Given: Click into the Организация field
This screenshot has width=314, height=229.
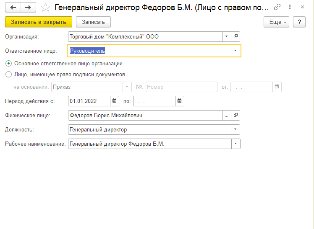Looking at the screenshot, I should [x=145, y=36].
